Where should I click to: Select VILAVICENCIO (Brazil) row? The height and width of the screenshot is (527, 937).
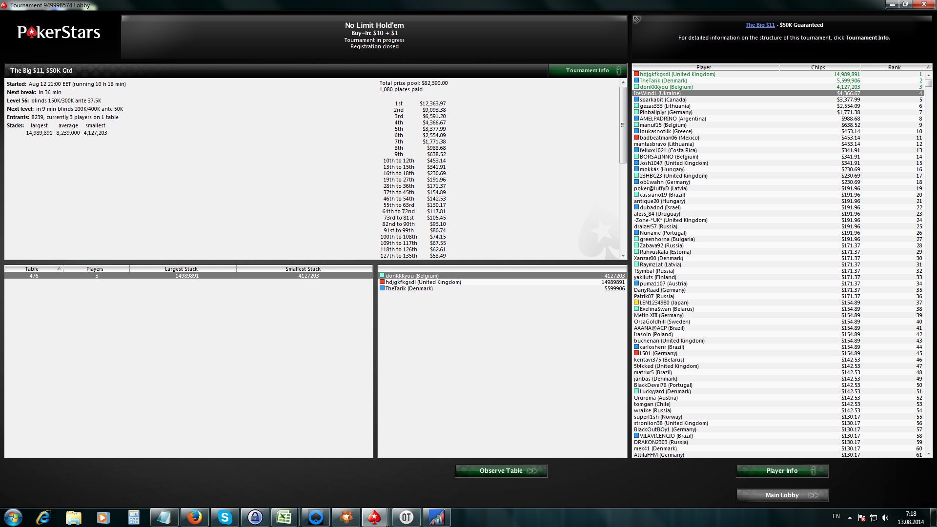[778, 436]
